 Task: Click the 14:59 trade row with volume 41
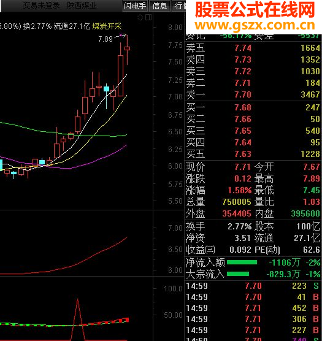coord(253,297)
